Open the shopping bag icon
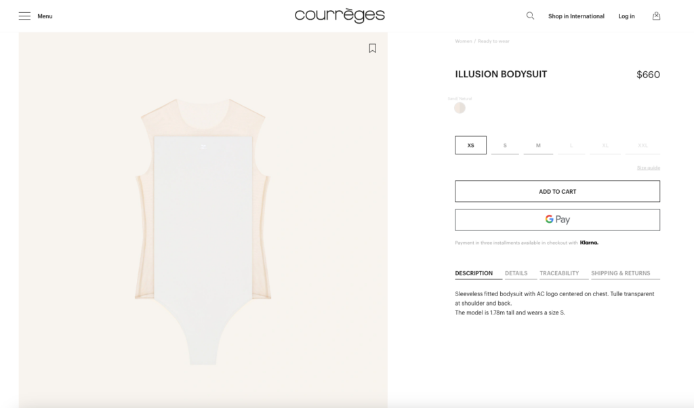The height and width of the screenshot is (408, 694). point(656,16)
